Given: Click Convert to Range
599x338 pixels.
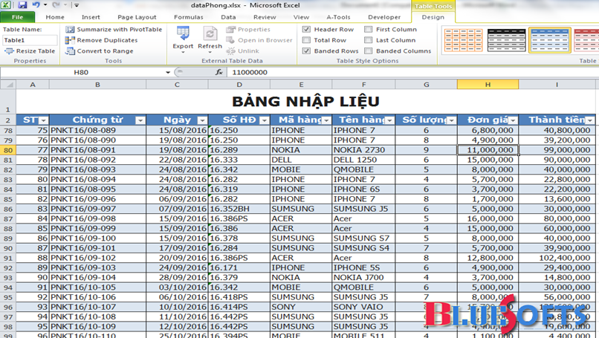Looking at the screenshot, I should [100, 51].
